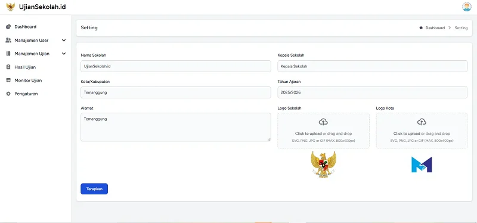477x223 pixels.
Task: Expand the Manajemen Ujian chevron
Action: pos(64,54)
